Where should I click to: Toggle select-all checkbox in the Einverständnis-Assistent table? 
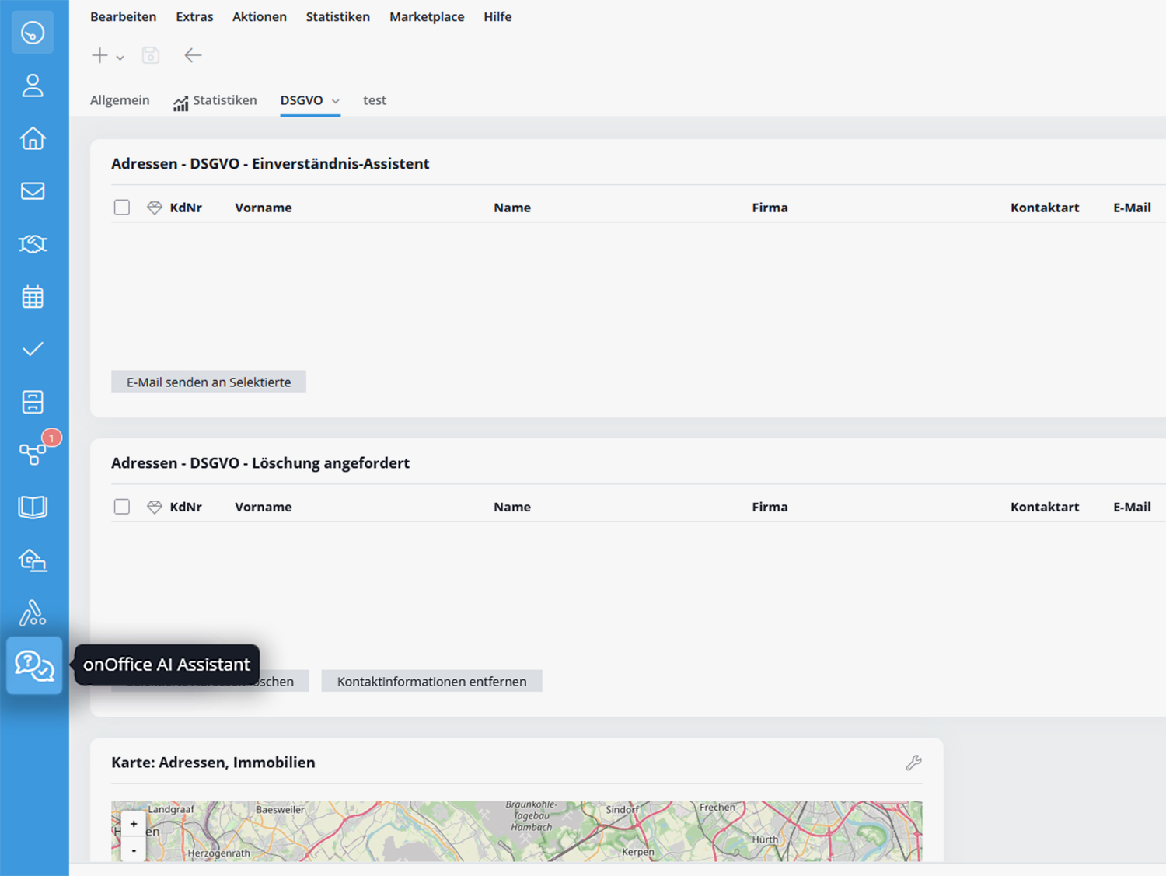pyautogui.click(x=122, y=208)
